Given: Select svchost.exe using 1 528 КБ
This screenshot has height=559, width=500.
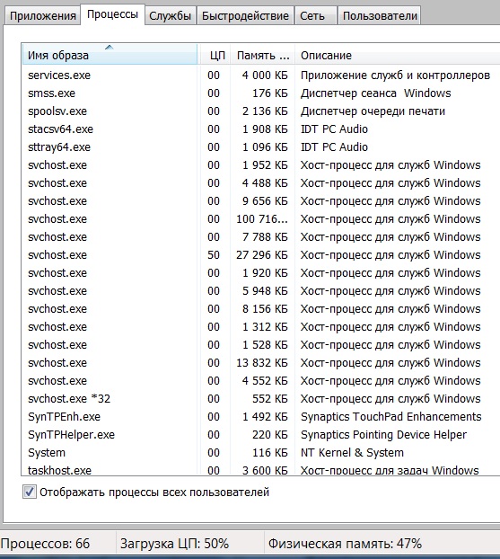Looking at the screenshot, I should point(260,345).
